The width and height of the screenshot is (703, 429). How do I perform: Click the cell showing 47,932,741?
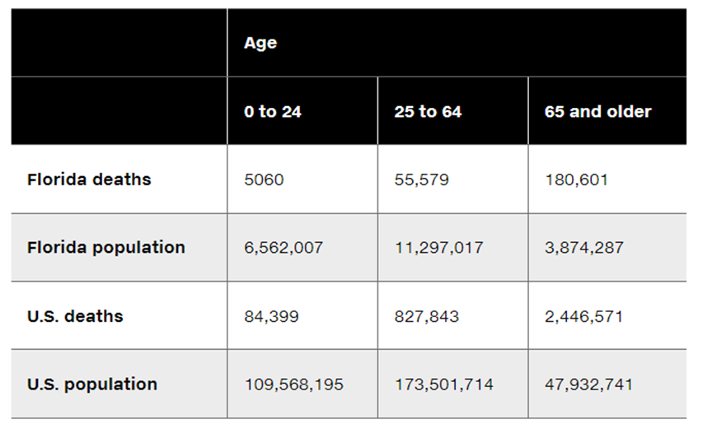[x=607, y=384]
